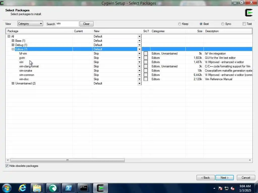Check the Src checkbox for vim-doc
Viewport: 258px width, 193px height.
pyautogui.click(x=146, y=79)
